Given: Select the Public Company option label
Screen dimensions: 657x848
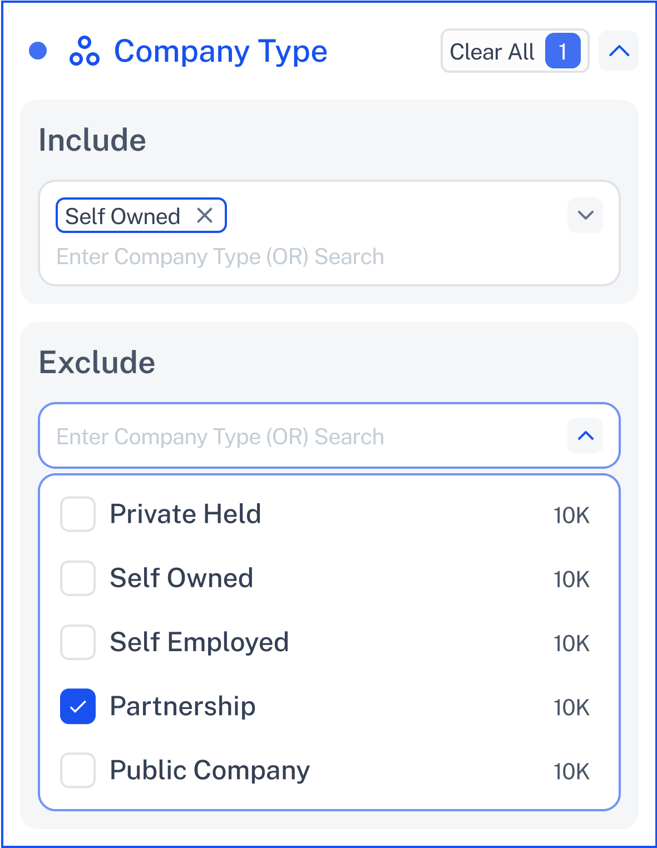Looking at the screenshot, I should point(210,771).
